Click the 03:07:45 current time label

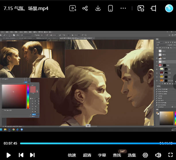coord(10,143)
